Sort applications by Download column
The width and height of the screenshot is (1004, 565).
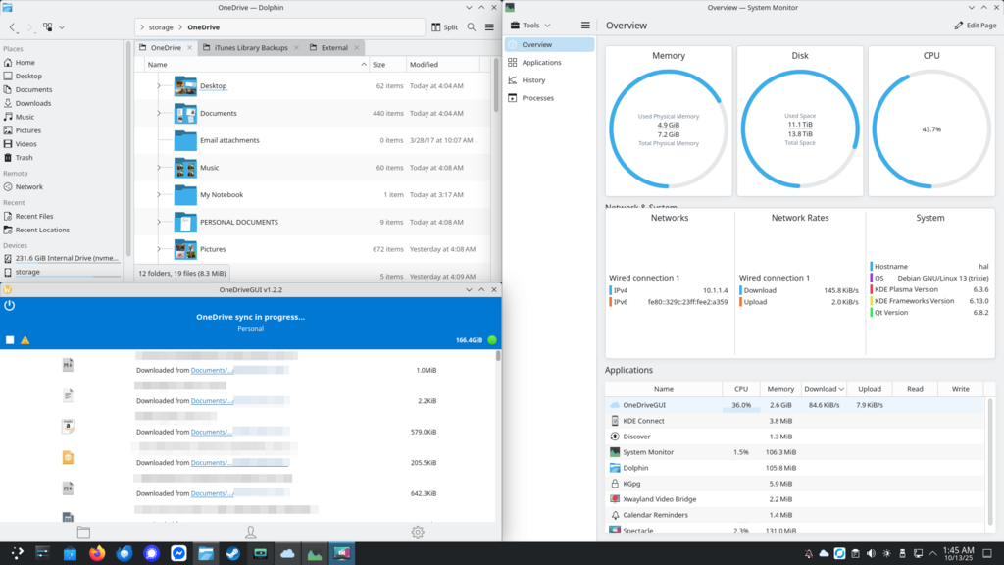point(824,389)
